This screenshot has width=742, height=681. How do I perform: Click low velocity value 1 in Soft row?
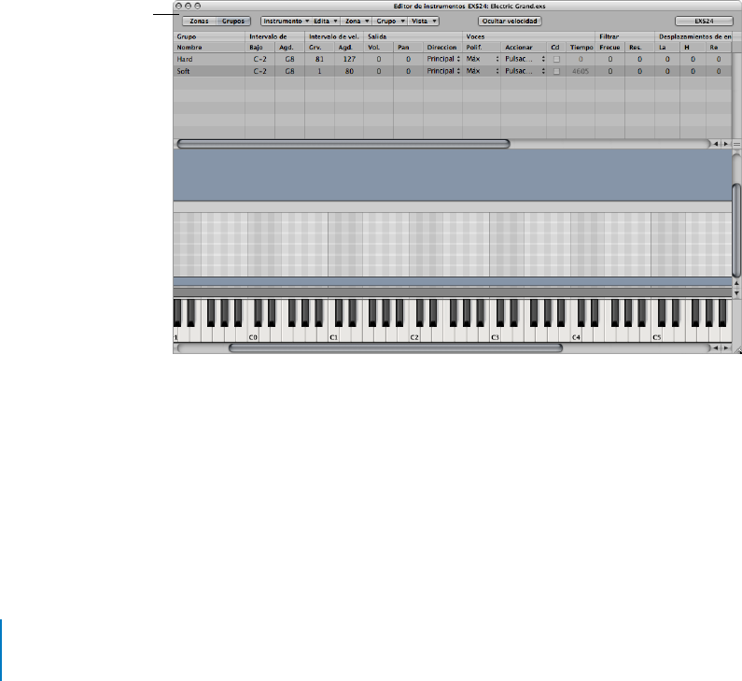[319, 71]
